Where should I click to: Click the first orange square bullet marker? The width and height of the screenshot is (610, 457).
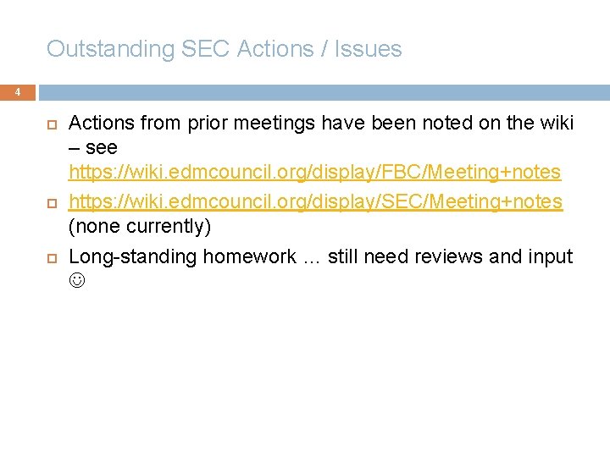[x=50, y=124]
